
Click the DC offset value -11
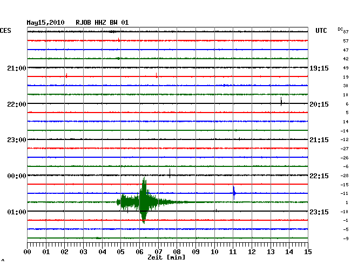[x=345, y=193]
